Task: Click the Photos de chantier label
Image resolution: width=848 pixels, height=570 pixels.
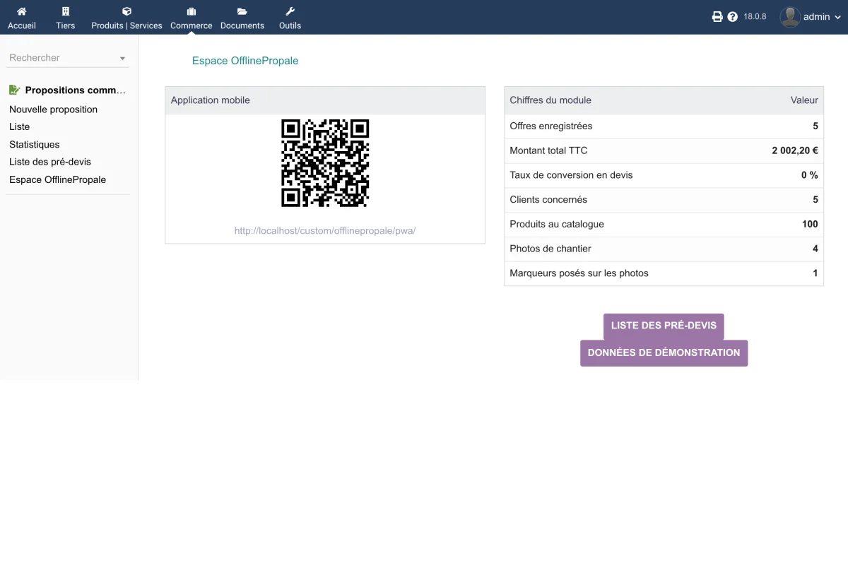Action: pyautogui.click(x=550, y=249)
